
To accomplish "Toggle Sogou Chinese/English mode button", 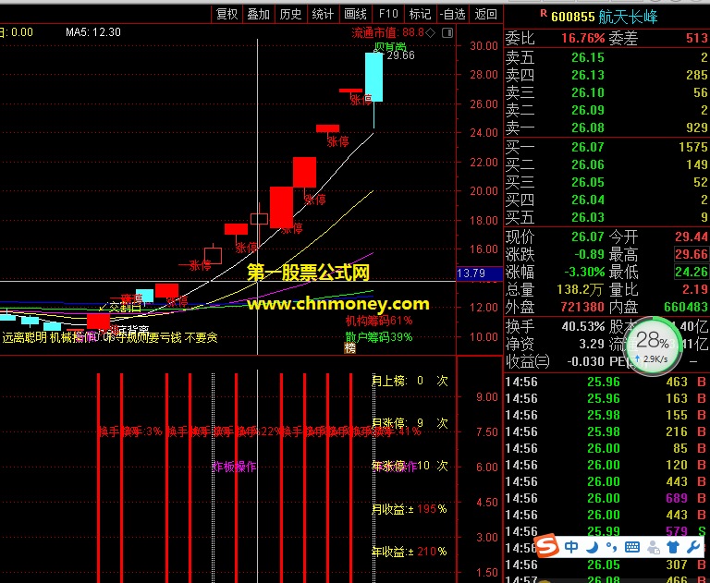I will click(x=571, y=547).
